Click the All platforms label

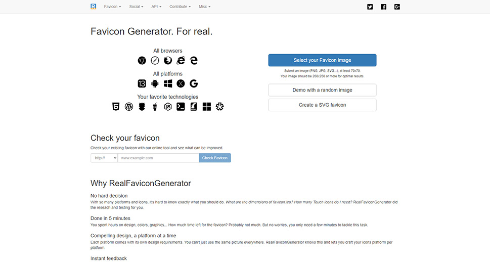point(168,74)
